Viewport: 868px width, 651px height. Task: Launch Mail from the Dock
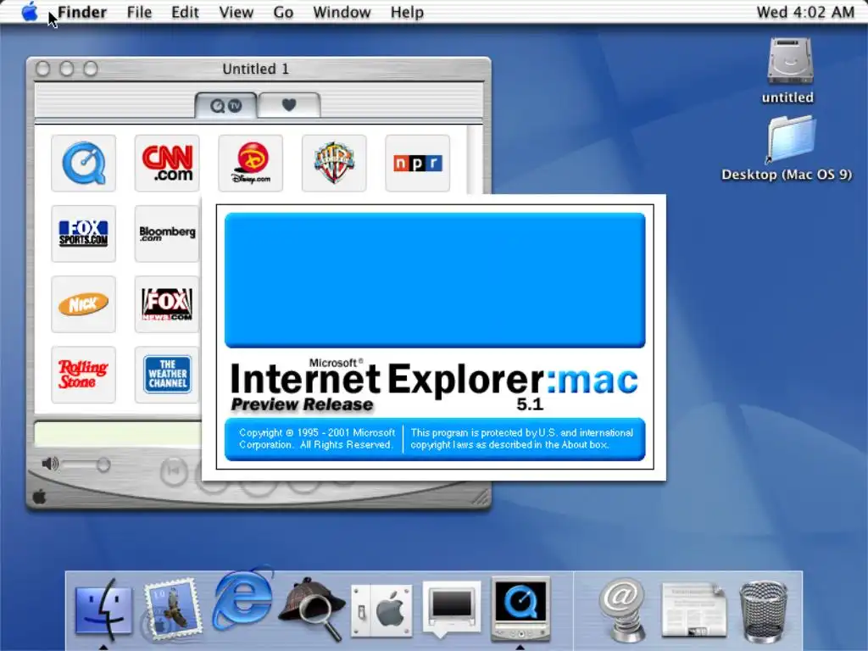[173, 609]
